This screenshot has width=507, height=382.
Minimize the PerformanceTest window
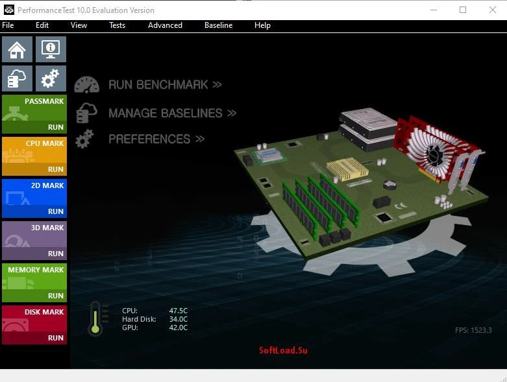pyautogui.click(x=434, y=10)
